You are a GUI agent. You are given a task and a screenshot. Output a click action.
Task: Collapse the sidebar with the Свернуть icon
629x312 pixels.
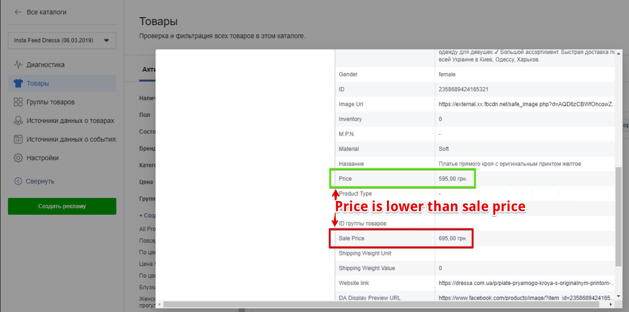18,181
